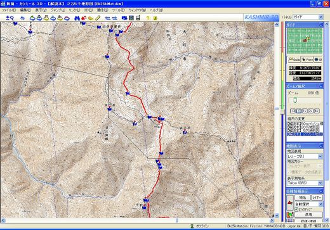Click the blue right arrow icon in the toolbar
Image resolution: width=330 pixels, height=230 pixels.
[x=114, y=18]
